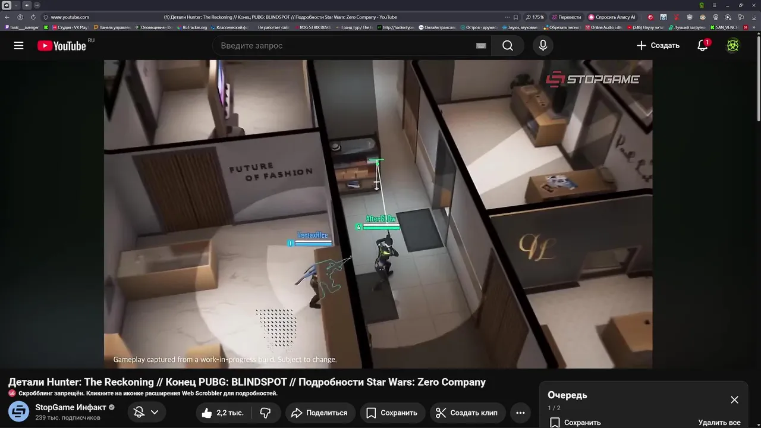Open the notifications bell
This screenshot has width=761, height=428.
703,46
